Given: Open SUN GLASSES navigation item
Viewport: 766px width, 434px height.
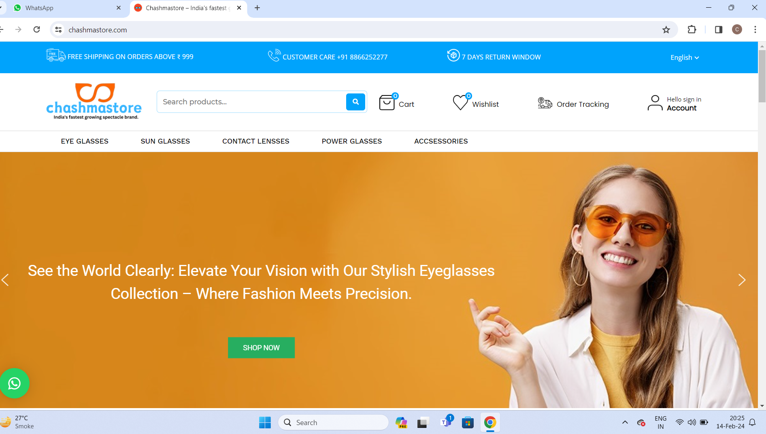Looking at the screenshot, I should (x=165, y=141).
